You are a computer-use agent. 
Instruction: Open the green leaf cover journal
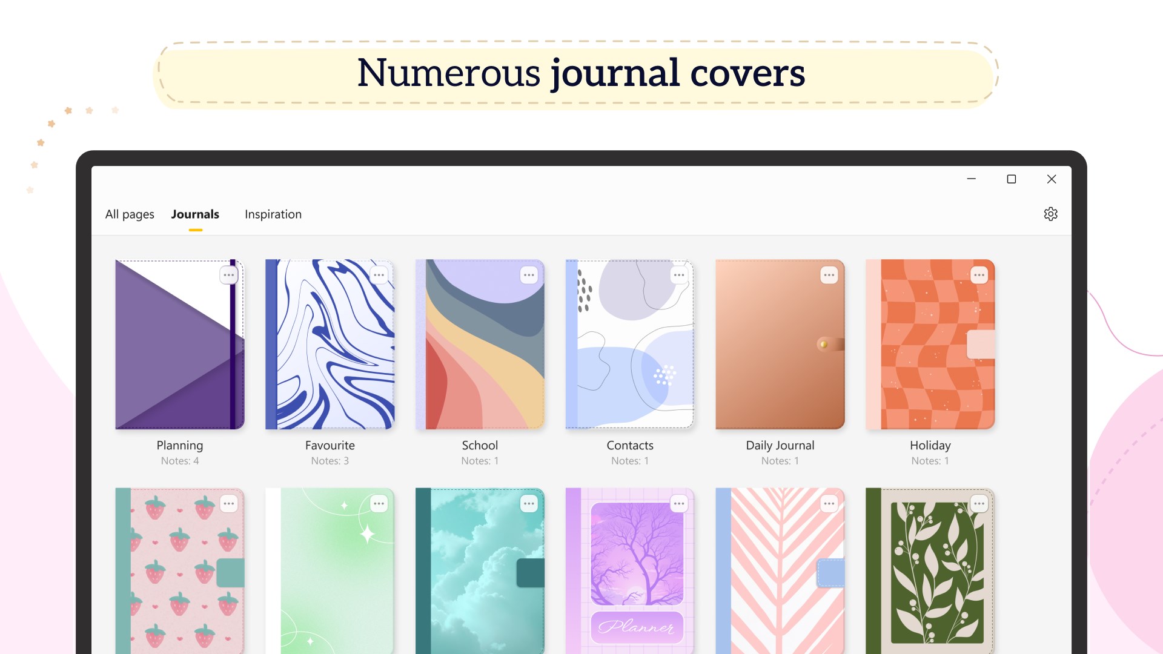click(x=930, y=571)
